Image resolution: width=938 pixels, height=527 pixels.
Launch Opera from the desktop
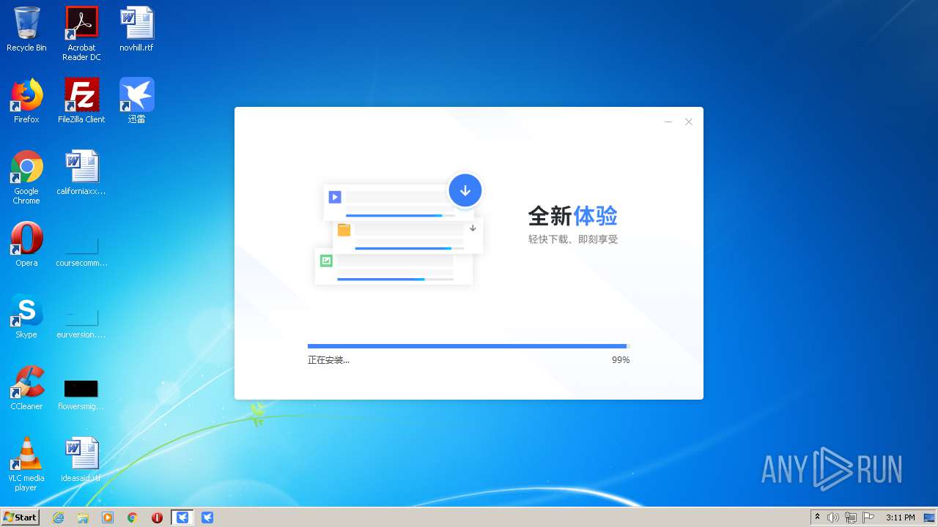pyautogui.click(x=26, y=244)
